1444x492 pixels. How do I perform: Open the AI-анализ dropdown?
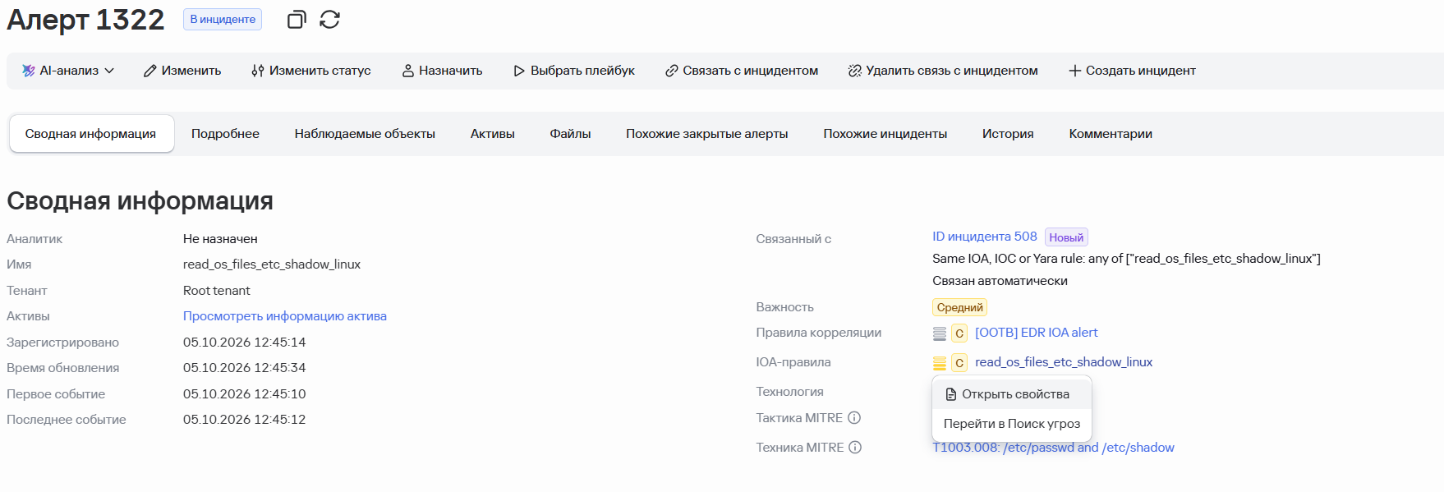(x=68, y=71)
